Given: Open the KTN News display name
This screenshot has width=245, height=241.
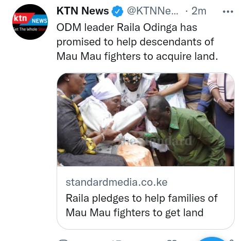Looking at the screenshot, I should 82,11.
